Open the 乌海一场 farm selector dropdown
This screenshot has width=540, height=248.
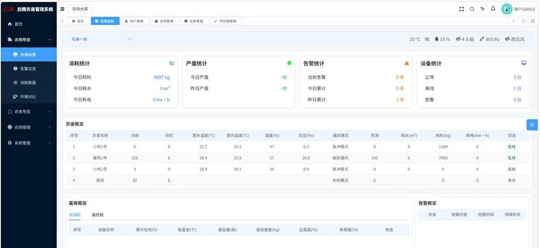[x=102, y=39]
